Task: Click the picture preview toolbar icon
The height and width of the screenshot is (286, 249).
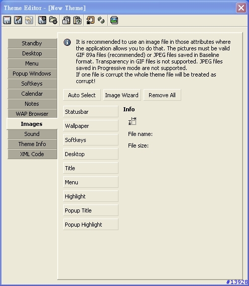Action: (114, 20)
